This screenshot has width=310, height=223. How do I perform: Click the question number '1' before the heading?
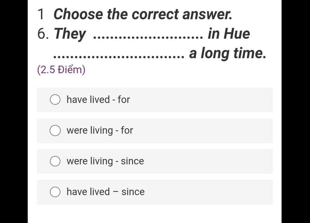coord(41,14)
